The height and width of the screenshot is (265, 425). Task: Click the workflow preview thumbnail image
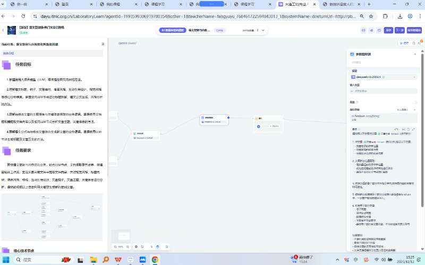(x=52, y=216)
